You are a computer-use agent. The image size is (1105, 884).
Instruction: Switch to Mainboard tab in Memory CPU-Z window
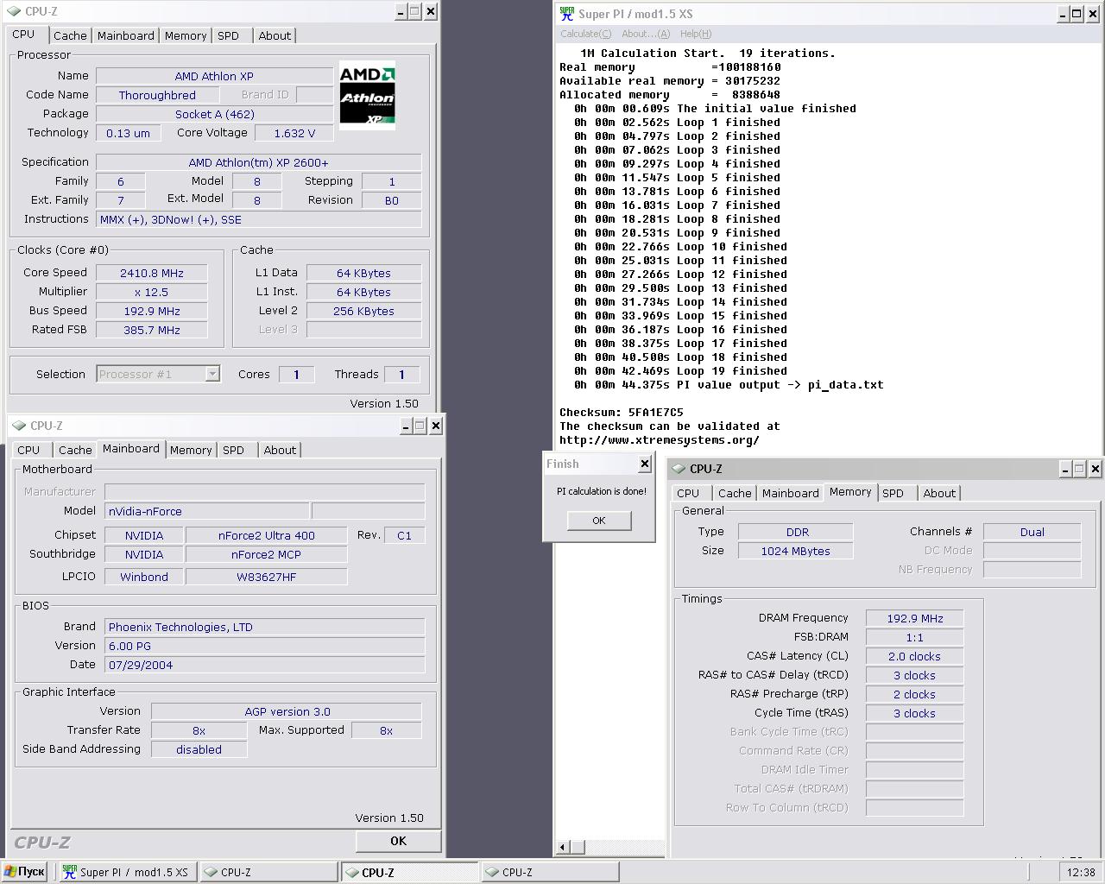pyautogui.click(x=791, y=493)
